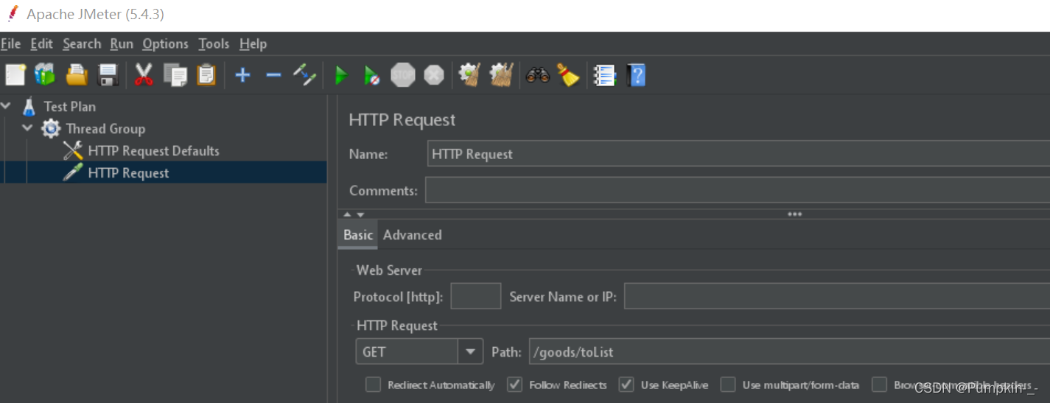This screenshot has width=1050, height=403.
Task: Click the three-dot divider handle
Action: click(x=794, y=214)
